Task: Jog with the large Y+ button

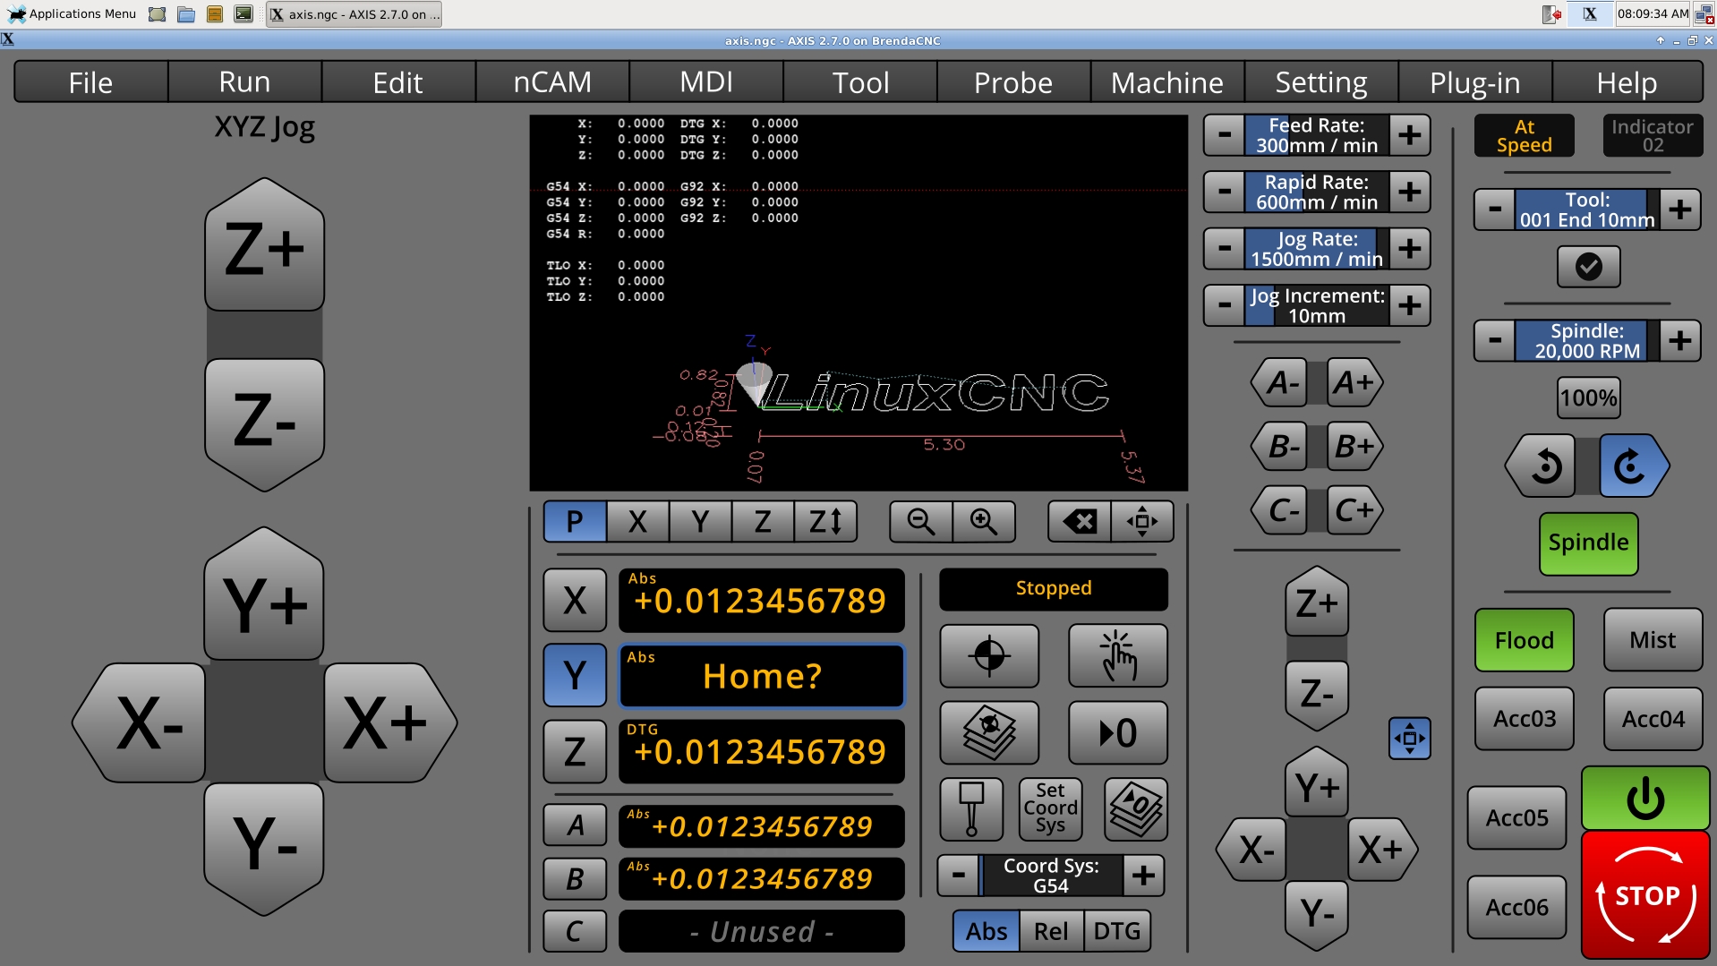Action: (x=264, y=594)
